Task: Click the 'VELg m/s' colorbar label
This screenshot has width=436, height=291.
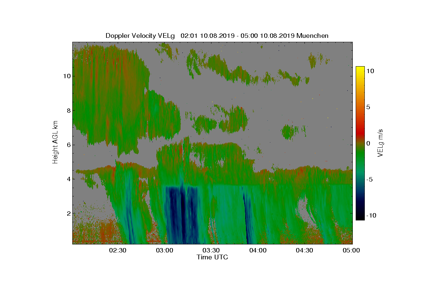Action: click(380, 143)
